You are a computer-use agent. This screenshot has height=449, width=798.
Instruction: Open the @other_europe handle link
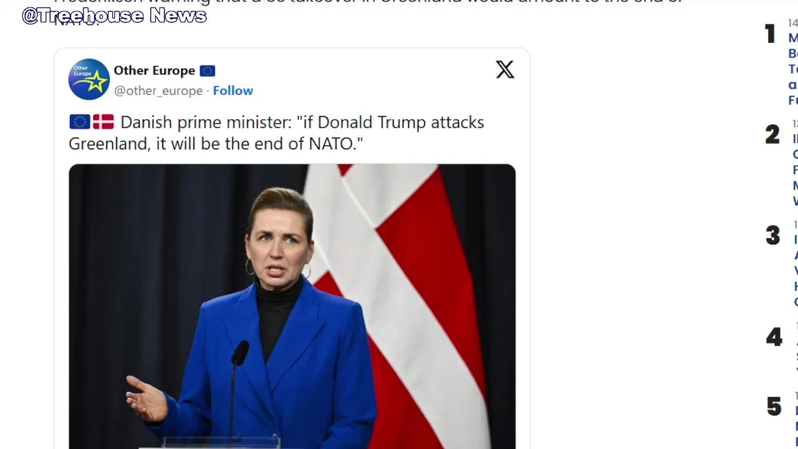click(158, 90)
